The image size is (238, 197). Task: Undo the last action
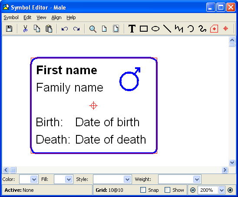click(65, 29)
